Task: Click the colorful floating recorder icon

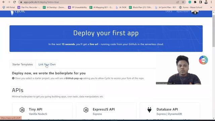Action: (x=204, y=60)
